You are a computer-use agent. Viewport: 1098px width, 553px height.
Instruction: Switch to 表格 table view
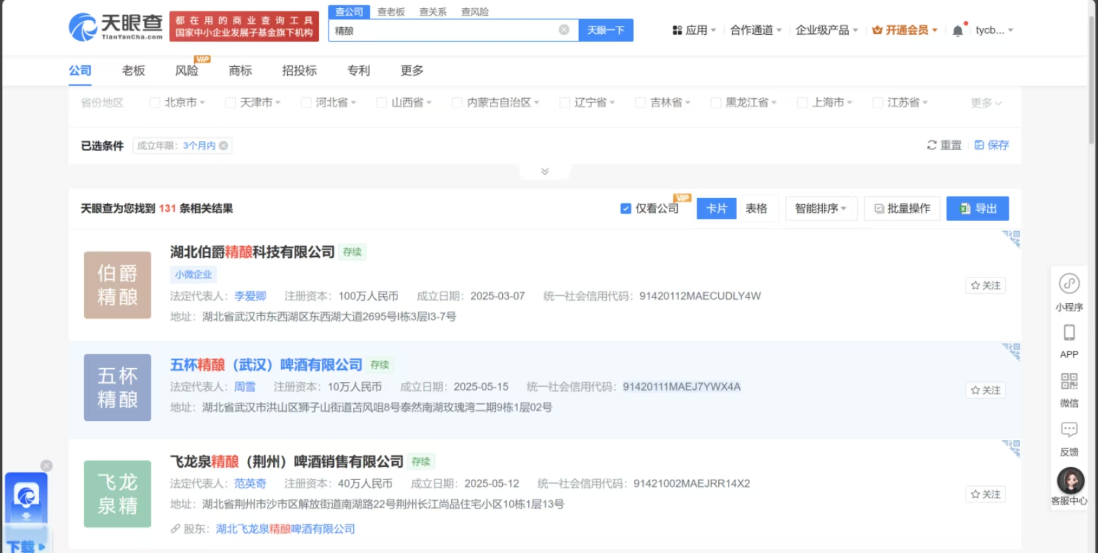tap(756, 209)
